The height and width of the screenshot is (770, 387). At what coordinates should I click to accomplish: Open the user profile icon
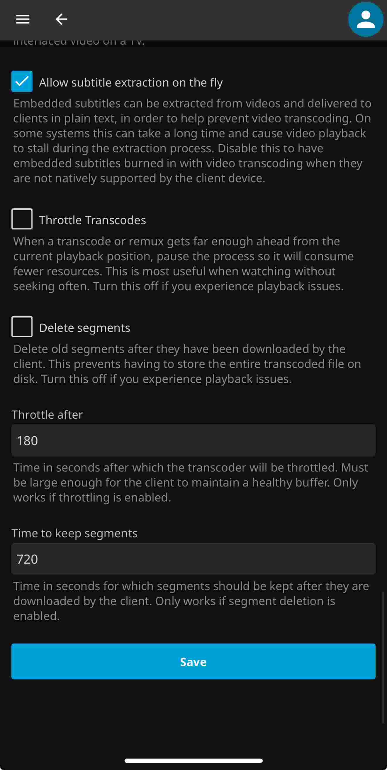tap(365, 20)
